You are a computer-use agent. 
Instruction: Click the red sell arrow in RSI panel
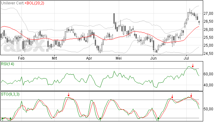193,66
